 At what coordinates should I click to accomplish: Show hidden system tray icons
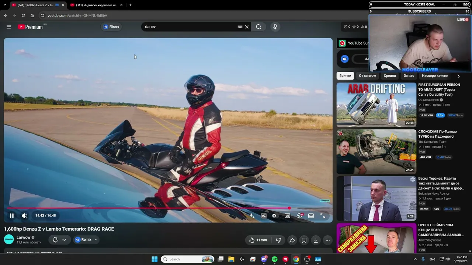[x=415, y=259]
